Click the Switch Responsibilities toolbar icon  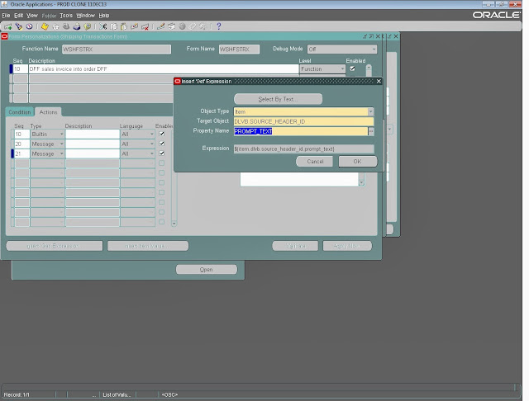[66, 26]
